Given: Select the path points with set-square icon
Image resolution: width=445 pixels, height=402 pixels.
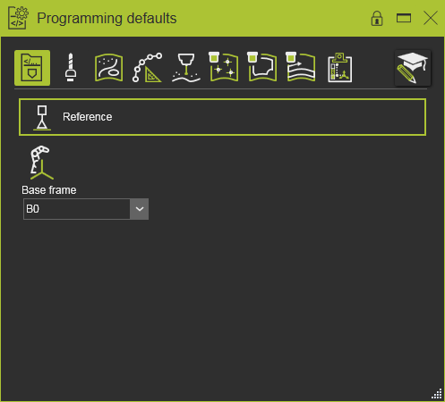Looking at the screenshot, I should click(x=147, y=68).
